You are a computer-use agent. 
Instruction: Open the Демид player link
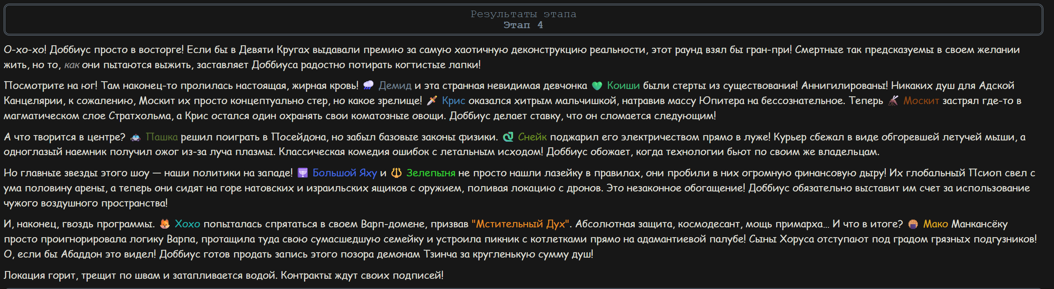coord(394,85)
